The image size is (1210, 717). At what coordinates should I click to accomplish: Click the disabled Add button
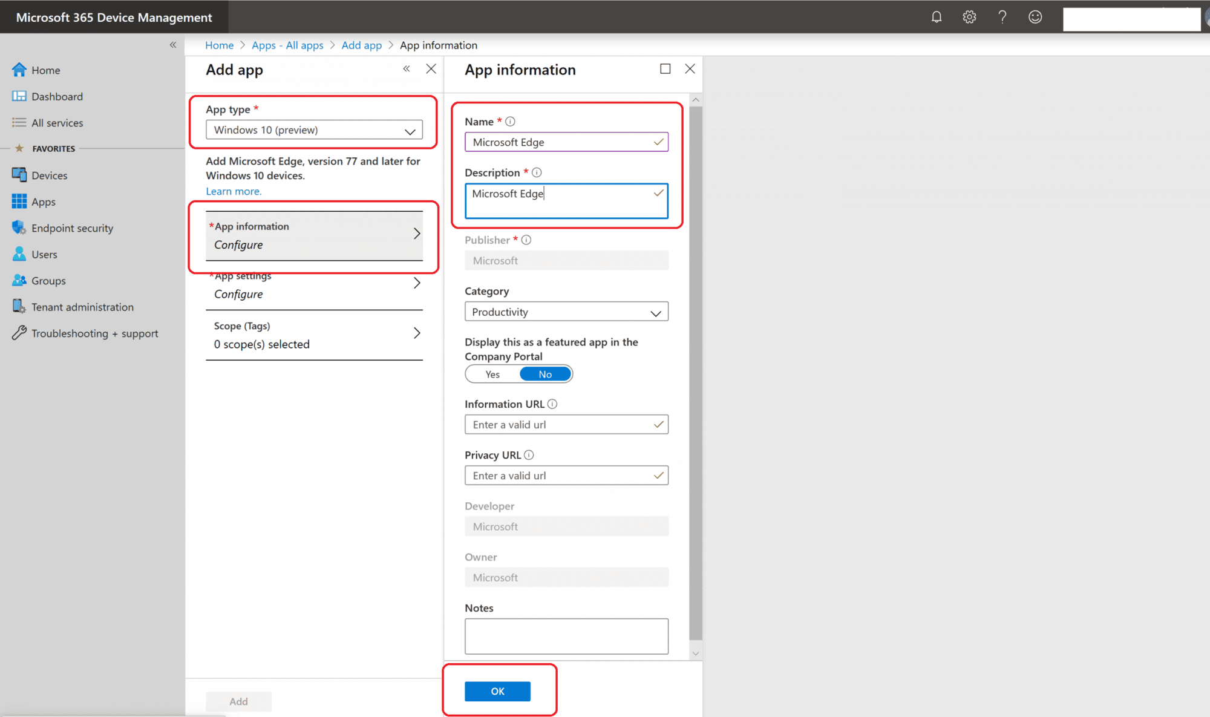coord(238,701)
